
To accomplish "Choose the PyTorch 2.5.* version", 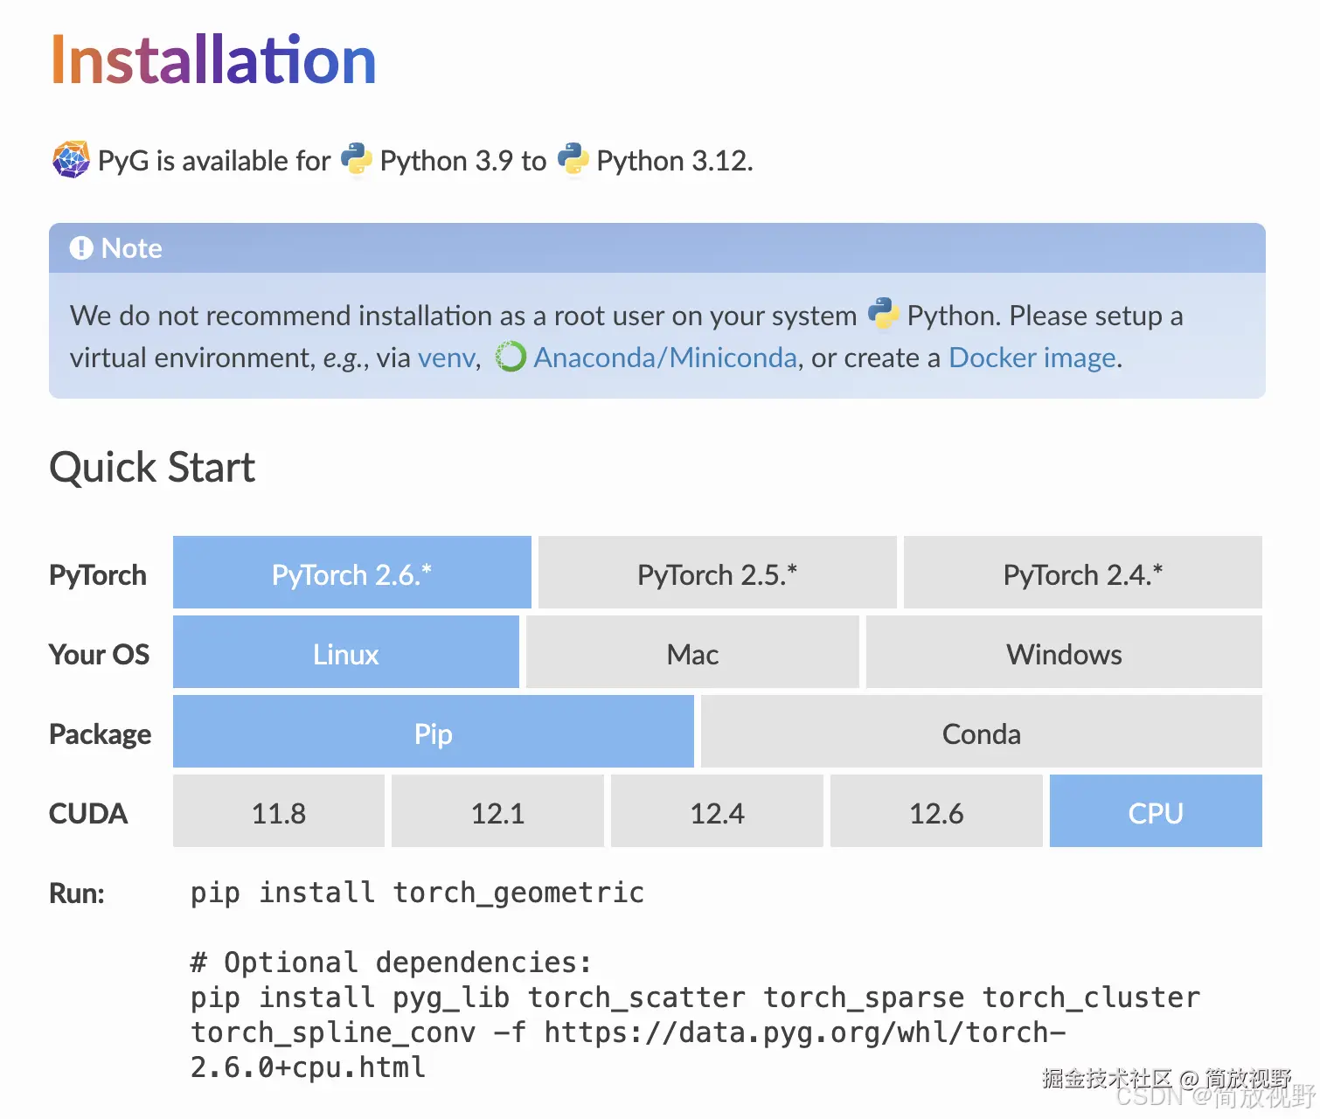I will (718, 573).
